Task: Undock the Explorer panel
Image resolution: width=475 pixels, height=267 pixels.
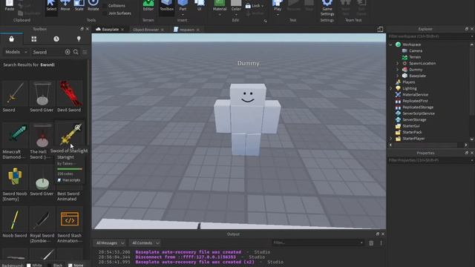Action: pos(467,29)
